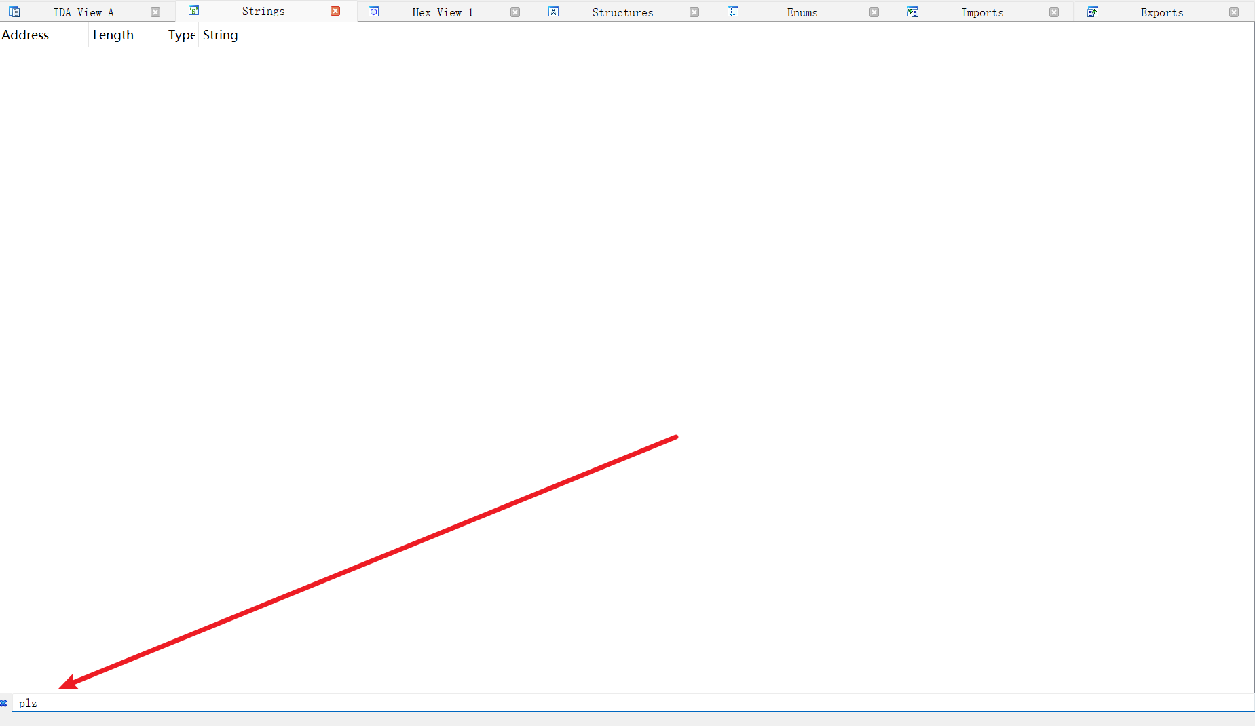Viewport: 1255px width, 726px height.
Task: Sort by the Length column header
Action: 126,35
